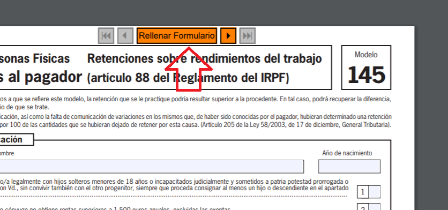Click the numbered box labeled 1

[x=363, y=192]
